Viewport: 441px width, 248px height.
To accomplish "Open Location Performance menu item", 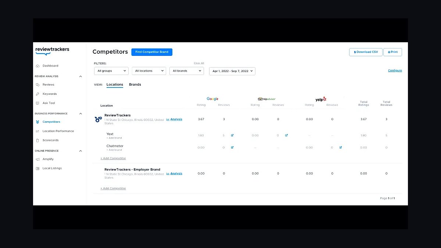I will click(58, 131).
